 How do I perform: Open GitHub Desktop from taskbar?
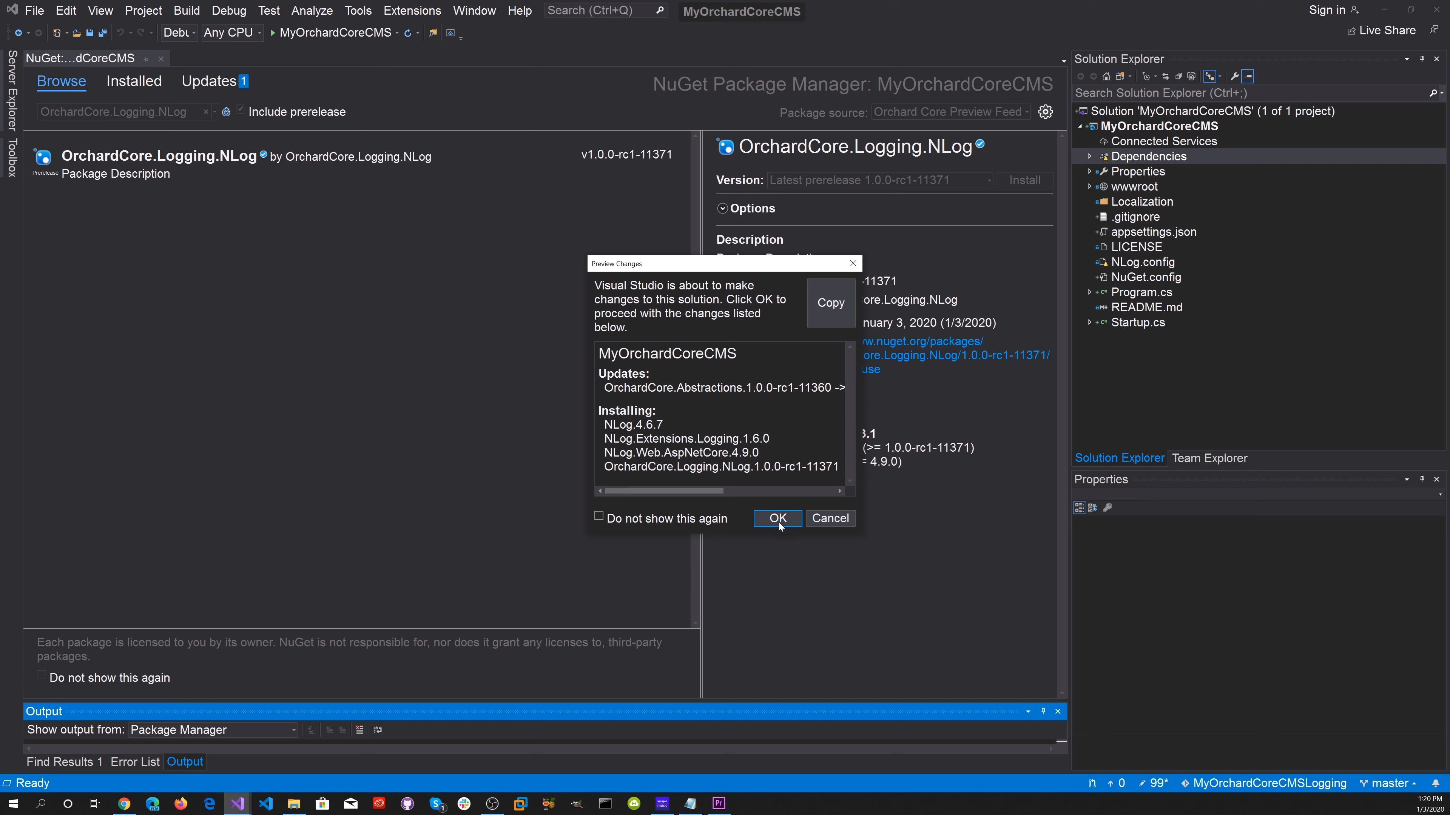point(407,803)
